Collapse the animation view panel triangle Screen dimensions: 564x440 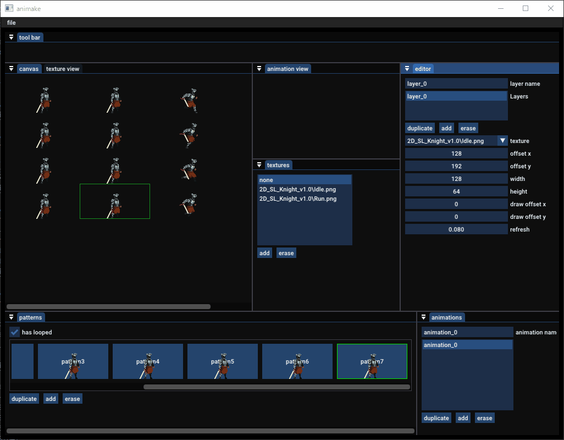coord(259,69)
